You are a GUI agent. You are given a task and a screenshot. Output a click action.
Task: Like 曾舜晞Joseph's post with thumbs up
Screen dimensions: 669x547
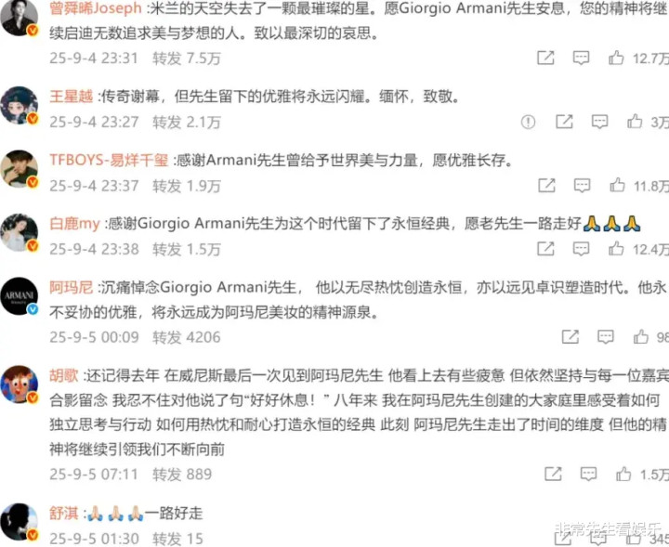pos(616,58)
